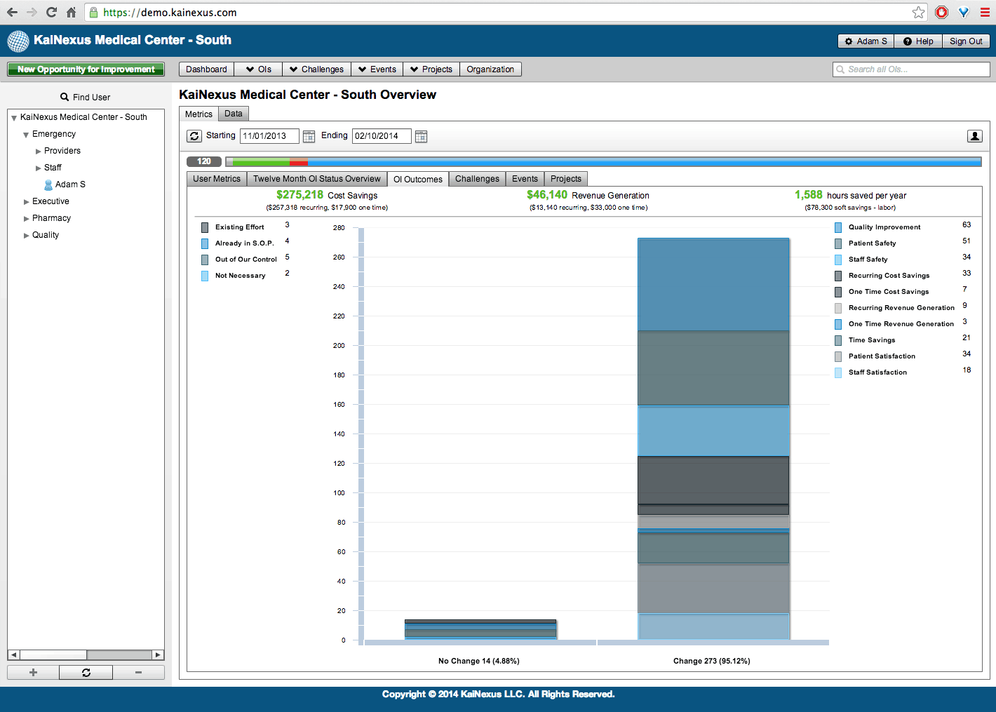Screen dimensions: 996x712
Task: Click in the Search all OIs field
Action: 911,69
